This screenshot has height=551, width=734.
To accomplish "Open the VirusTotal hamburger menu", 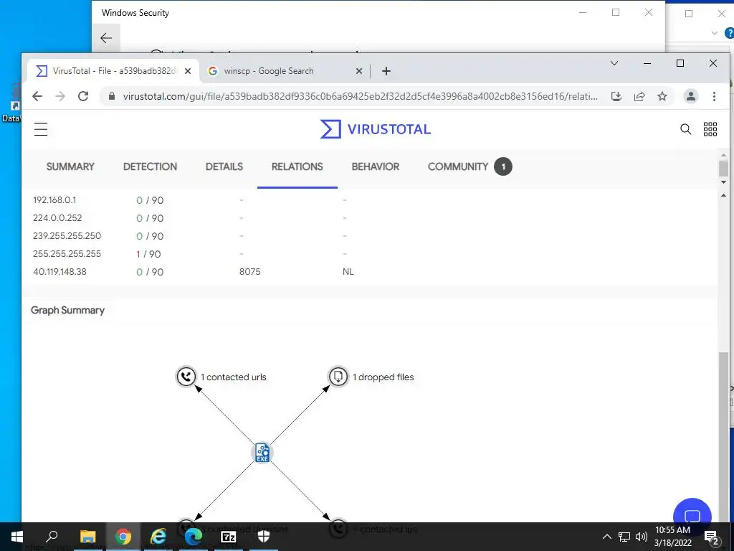I will [x=41, y=129].
